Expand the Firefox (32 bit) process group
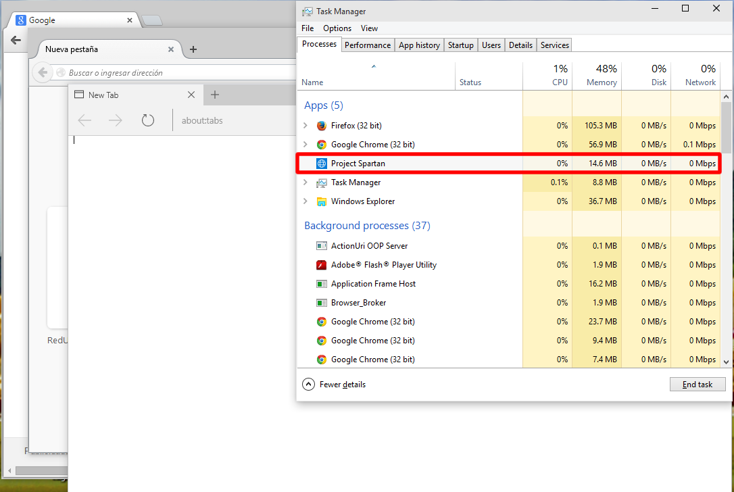This screenshot has height=492, width=734. (305, 126)
